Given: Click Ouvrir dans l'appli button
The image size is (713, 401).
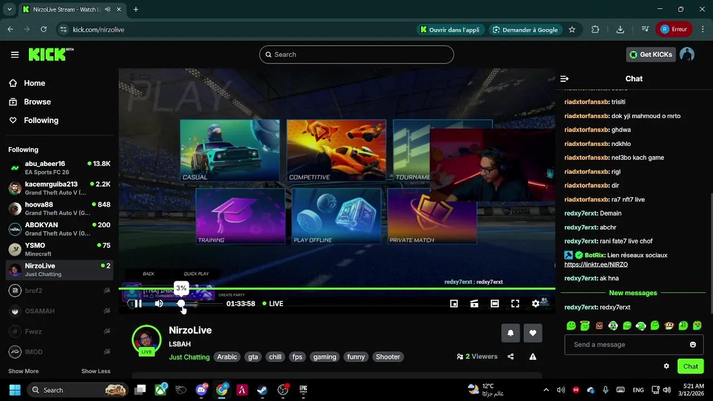Looking at the screenshot, I should coord(450,30).
